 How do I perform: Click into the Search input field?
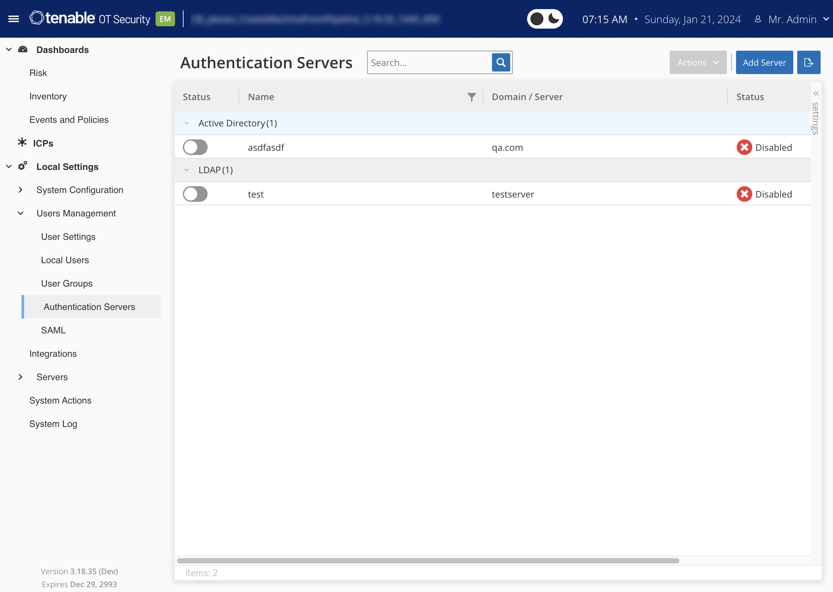point(429,62)
